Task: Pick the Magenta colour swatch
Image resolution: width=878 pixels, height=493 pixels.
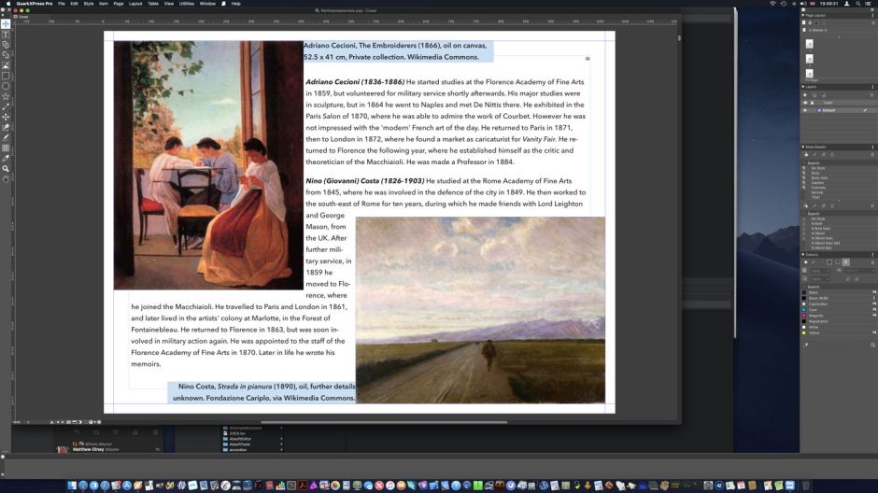Action: point(814,316)
